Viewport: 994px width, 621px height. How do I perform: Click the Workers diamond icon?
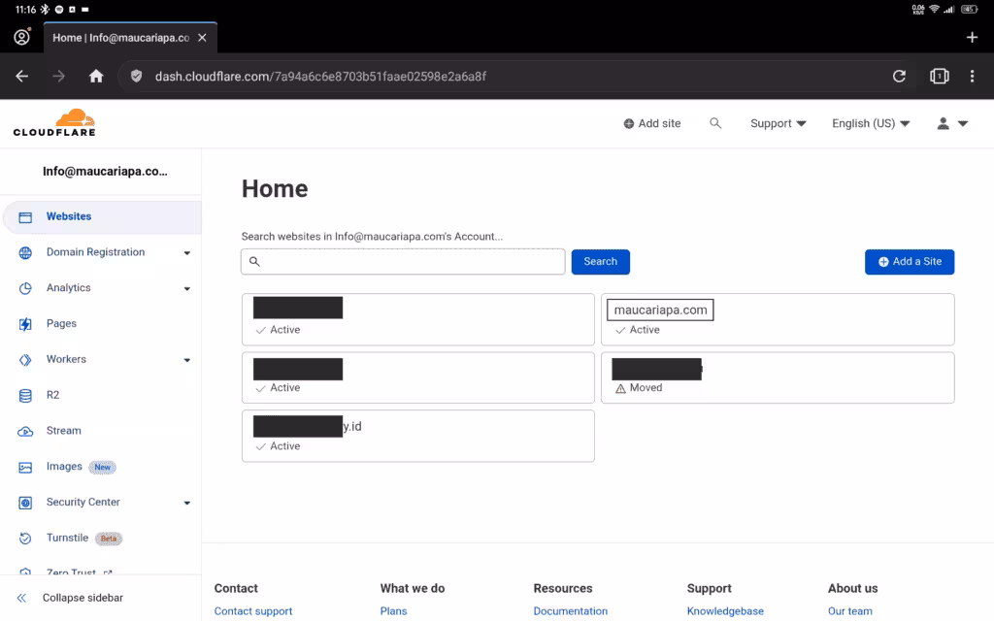[x=25, y=360]
